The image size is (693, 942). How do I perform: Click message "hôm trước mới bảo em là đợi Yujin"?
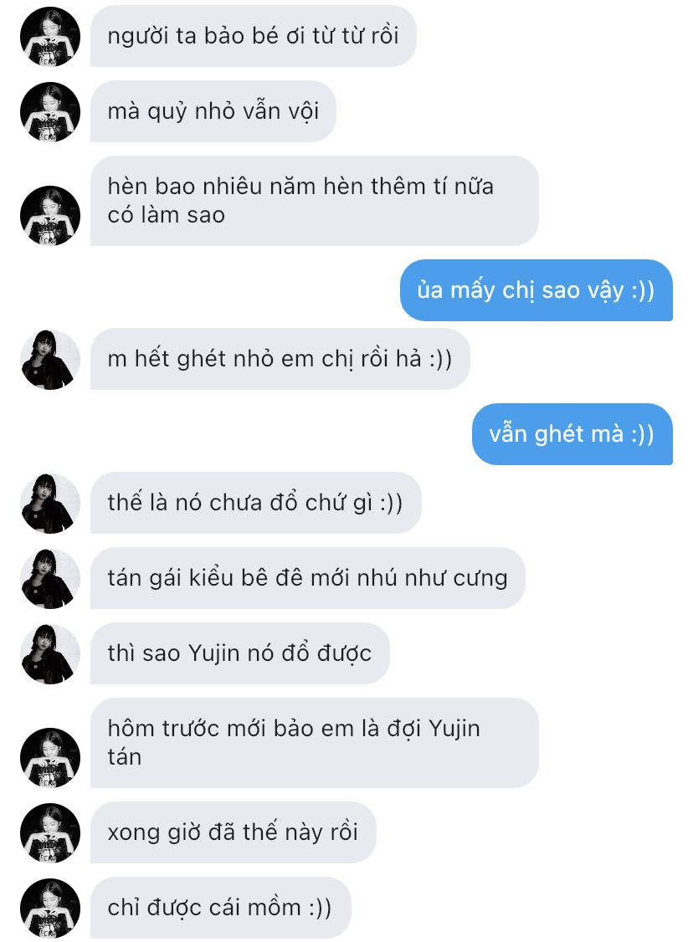point(315,743)
